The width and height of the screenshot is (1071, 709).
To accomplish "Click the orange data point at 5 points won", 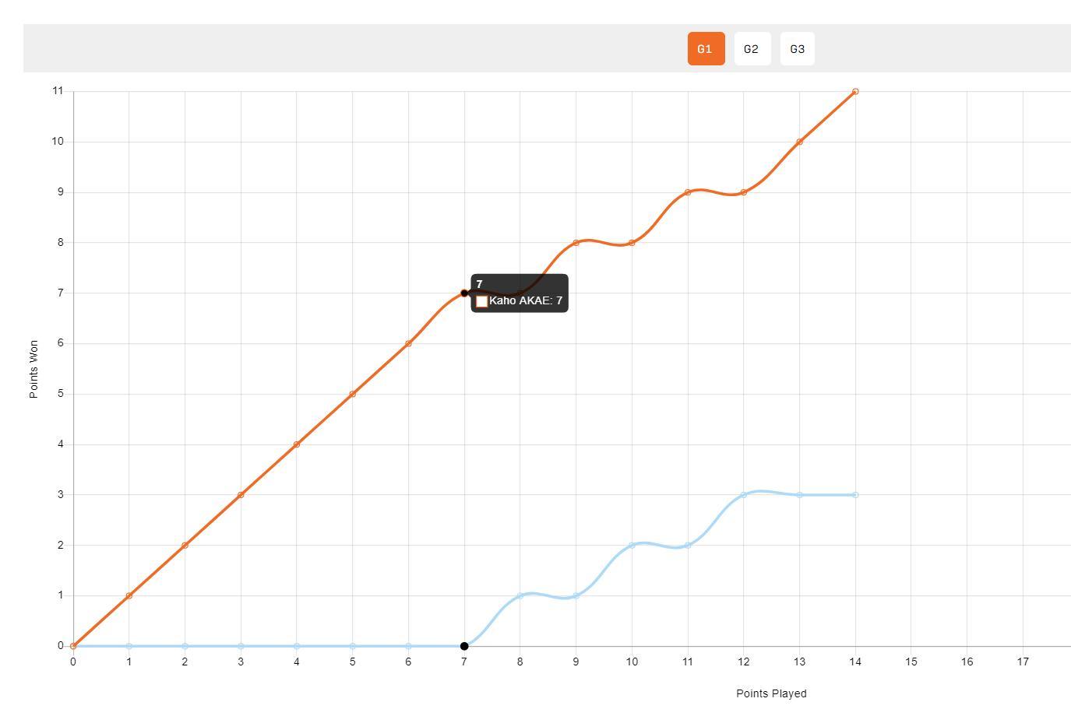I will point(353,394).
